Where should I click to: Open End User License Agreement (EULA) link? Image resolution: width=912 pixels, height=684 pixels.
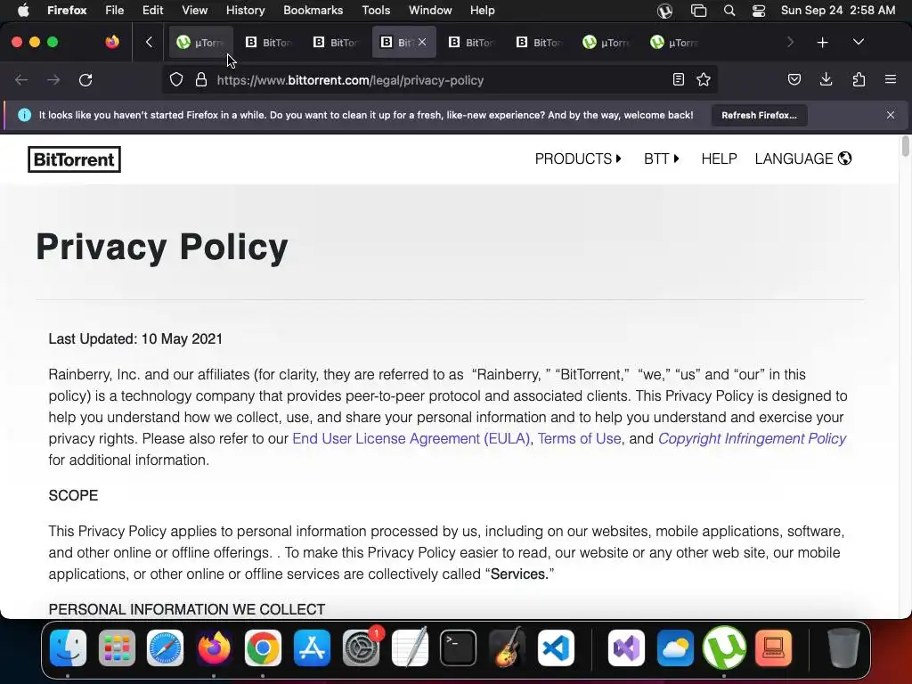pyautogui.click(x=411, y=438)
